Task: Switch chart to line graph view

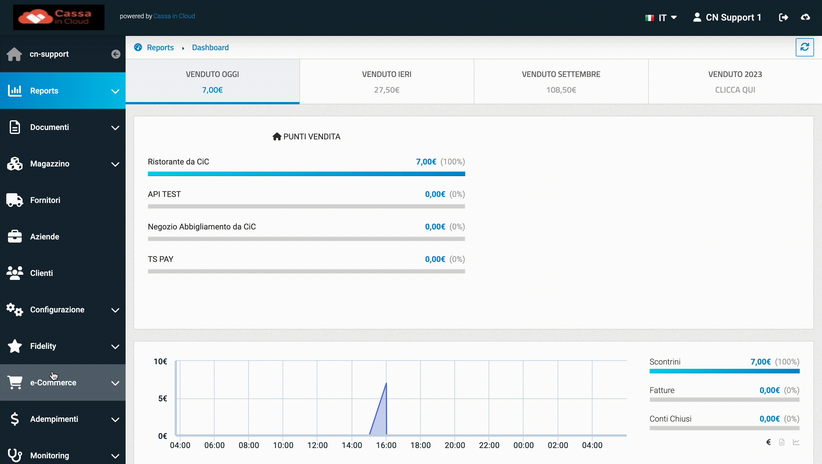Action: 796,442
